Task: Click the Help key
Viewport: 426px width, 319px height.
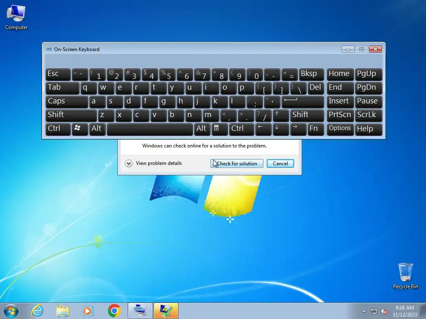Action: coord(369,129)
